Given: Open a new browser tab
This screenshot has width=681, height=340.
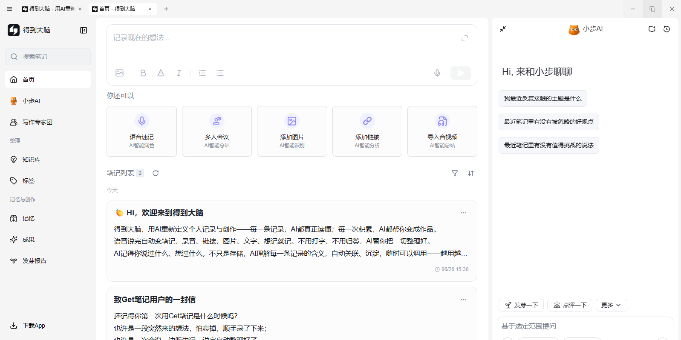Looking at the screenshot, I should (x=166, y=9).
